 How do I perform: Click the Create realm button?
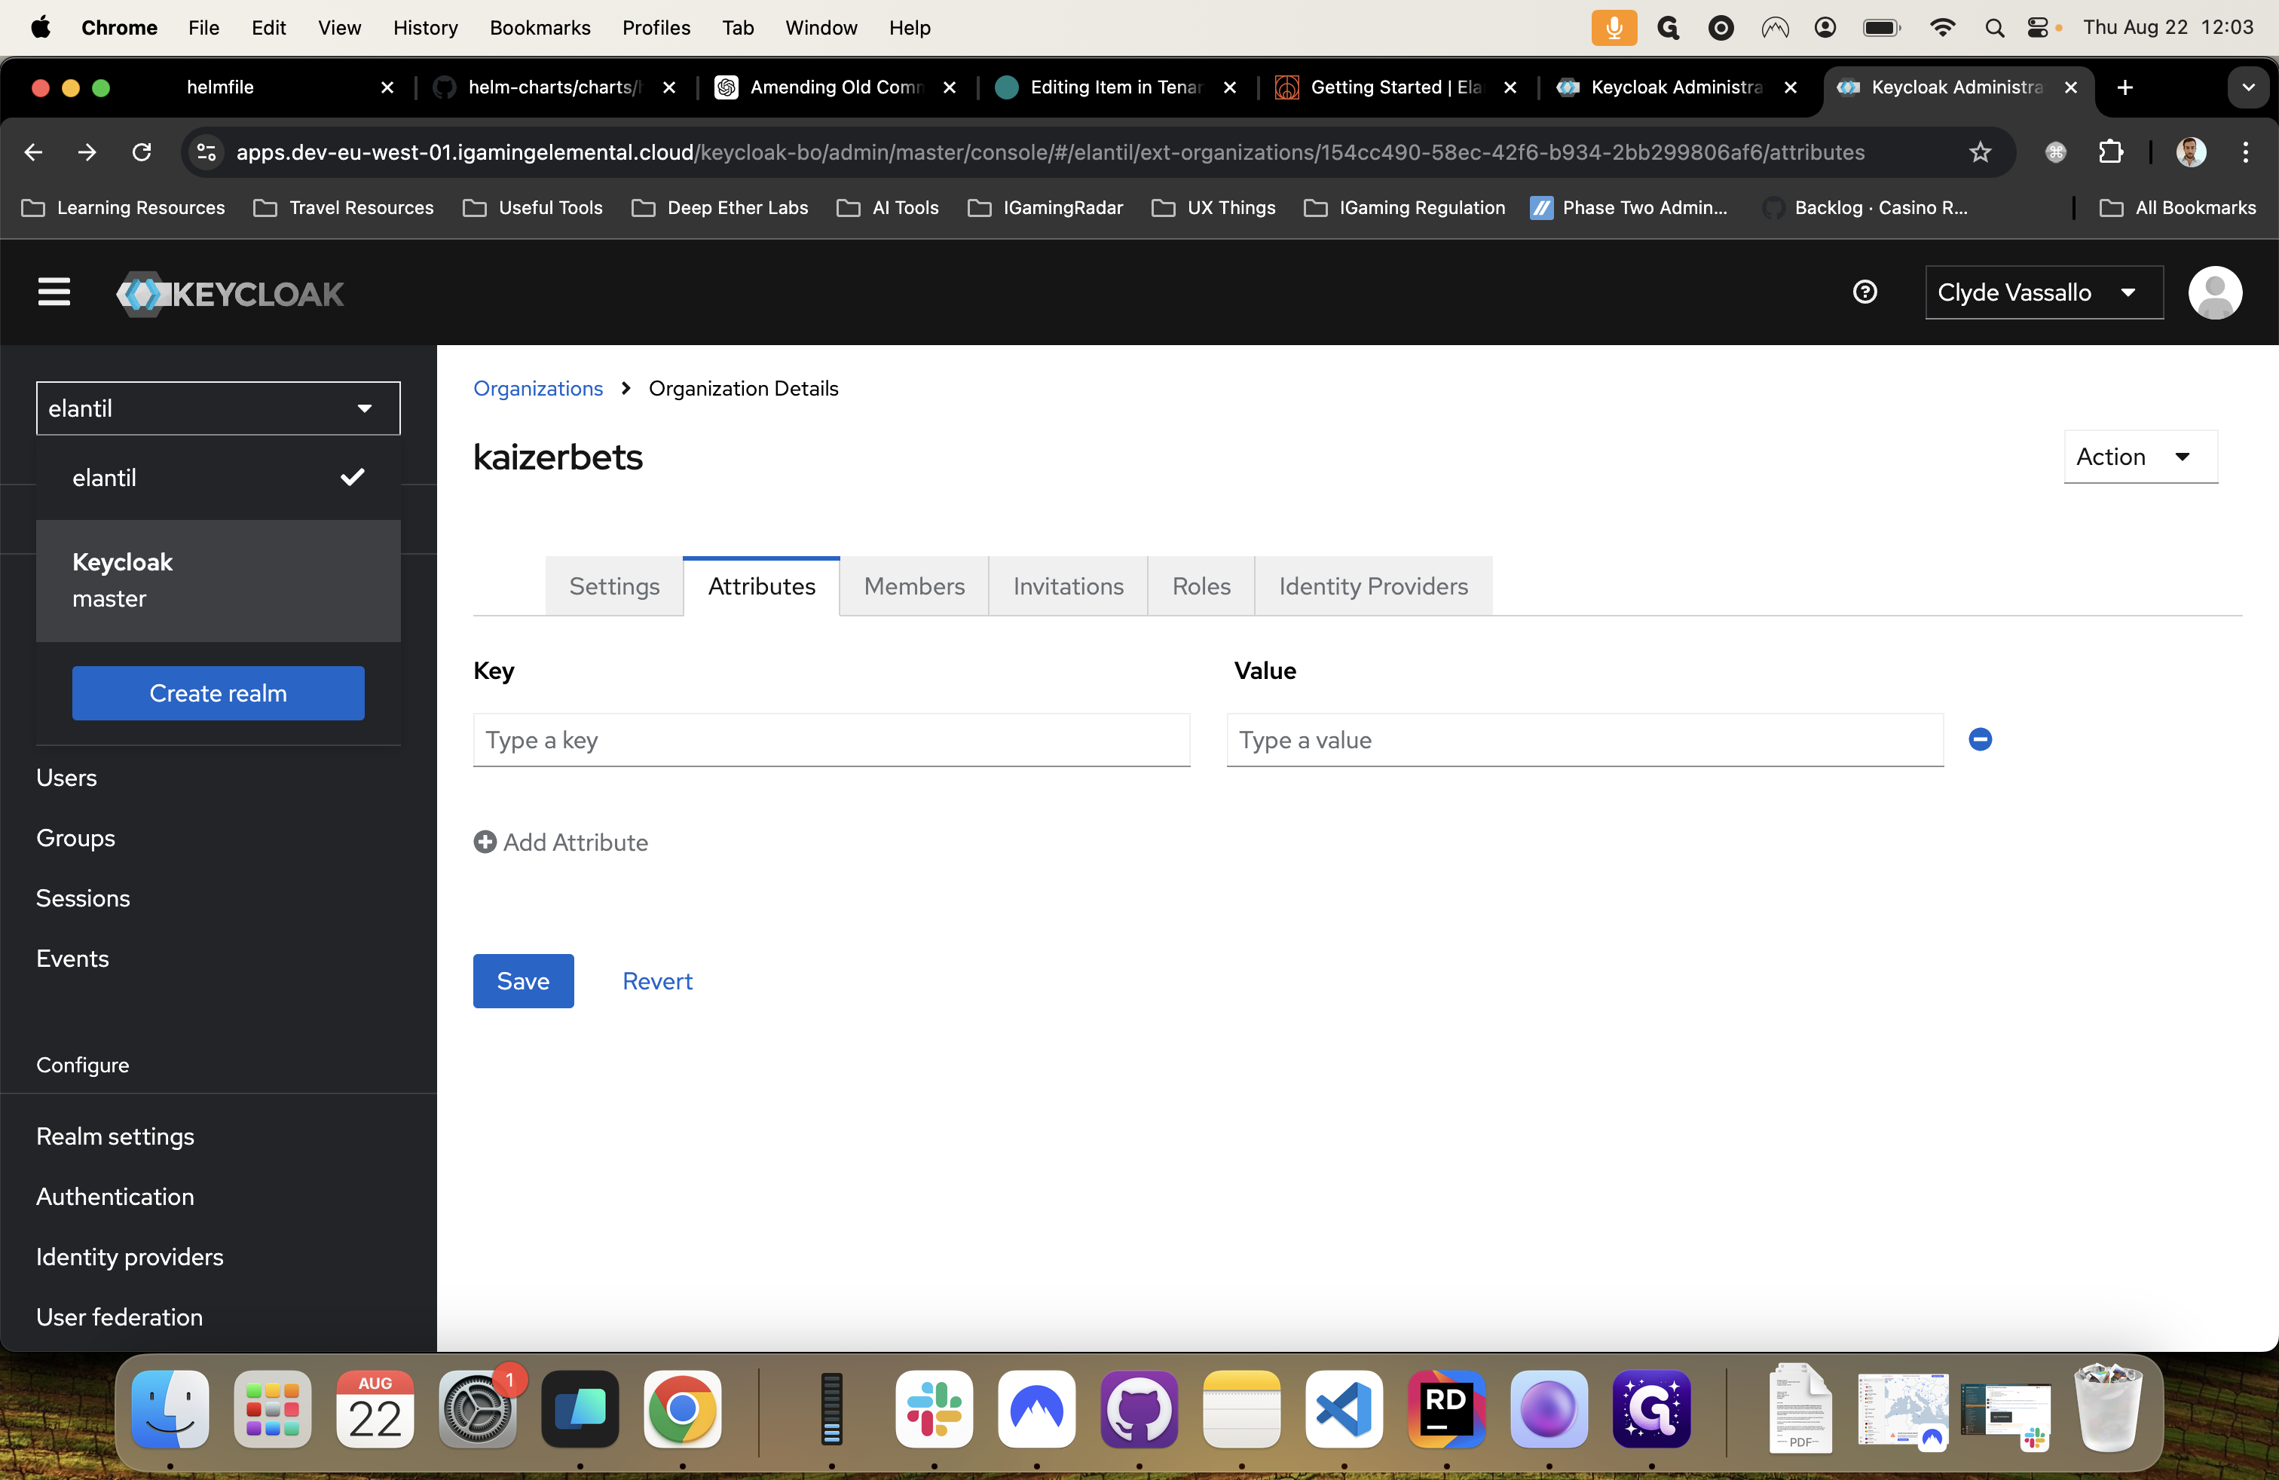[x=219, y=693]
